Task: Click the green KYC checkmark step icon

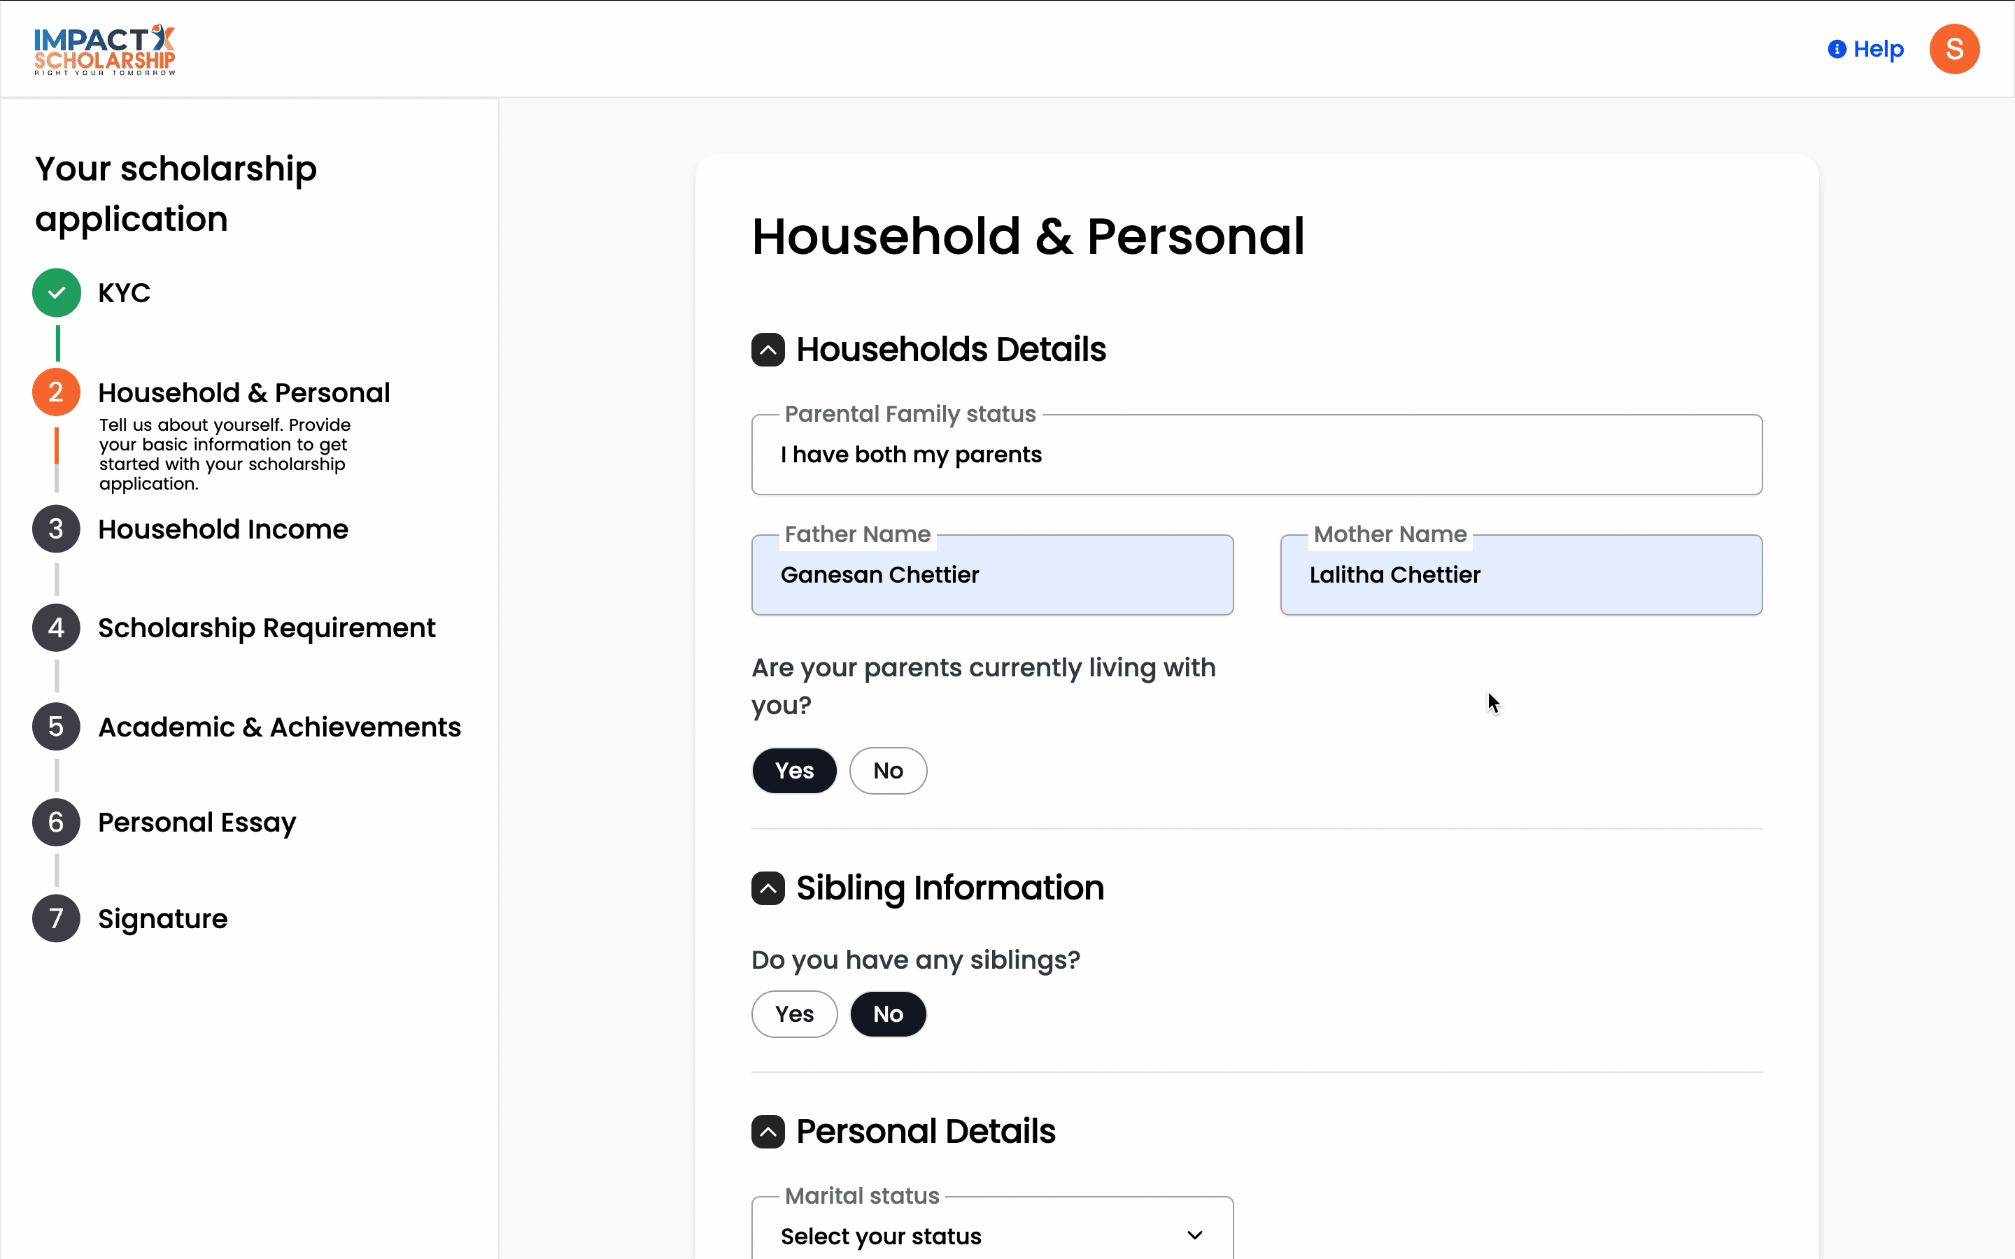Action: point(57,293)
